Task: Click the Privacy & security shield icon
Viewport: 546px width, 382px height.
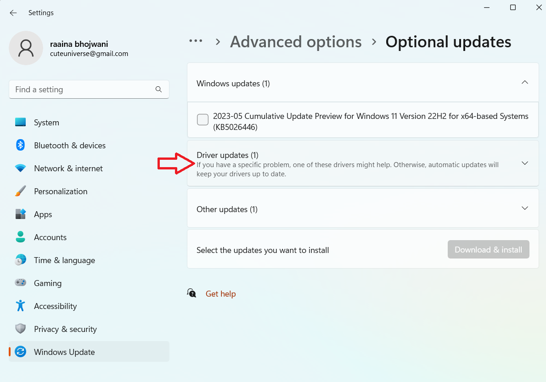Action: coord(20,329)
